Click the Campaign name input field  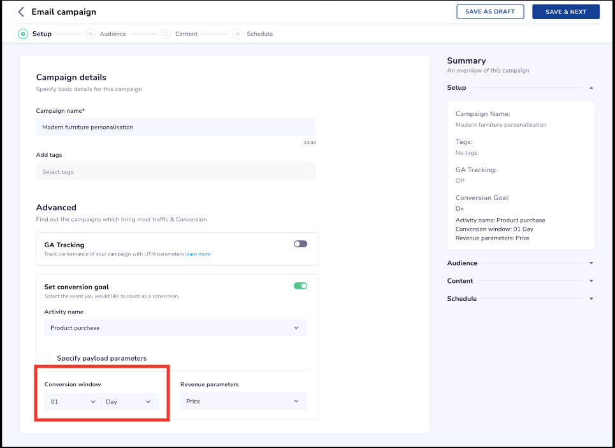pos(176,127)
